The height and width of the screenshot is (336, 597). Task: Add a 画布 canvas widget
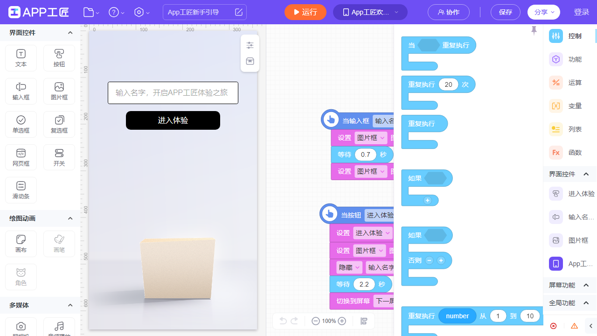pos(21,244)
